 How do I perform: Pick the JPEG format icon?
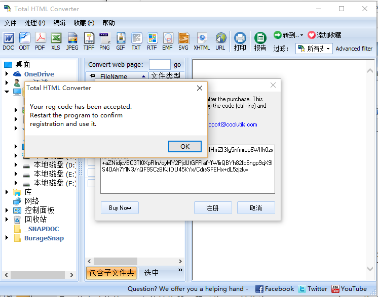[x=72, y=41]
